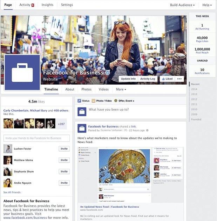Open the See All Friends link
217x221 pixels.
12,193
